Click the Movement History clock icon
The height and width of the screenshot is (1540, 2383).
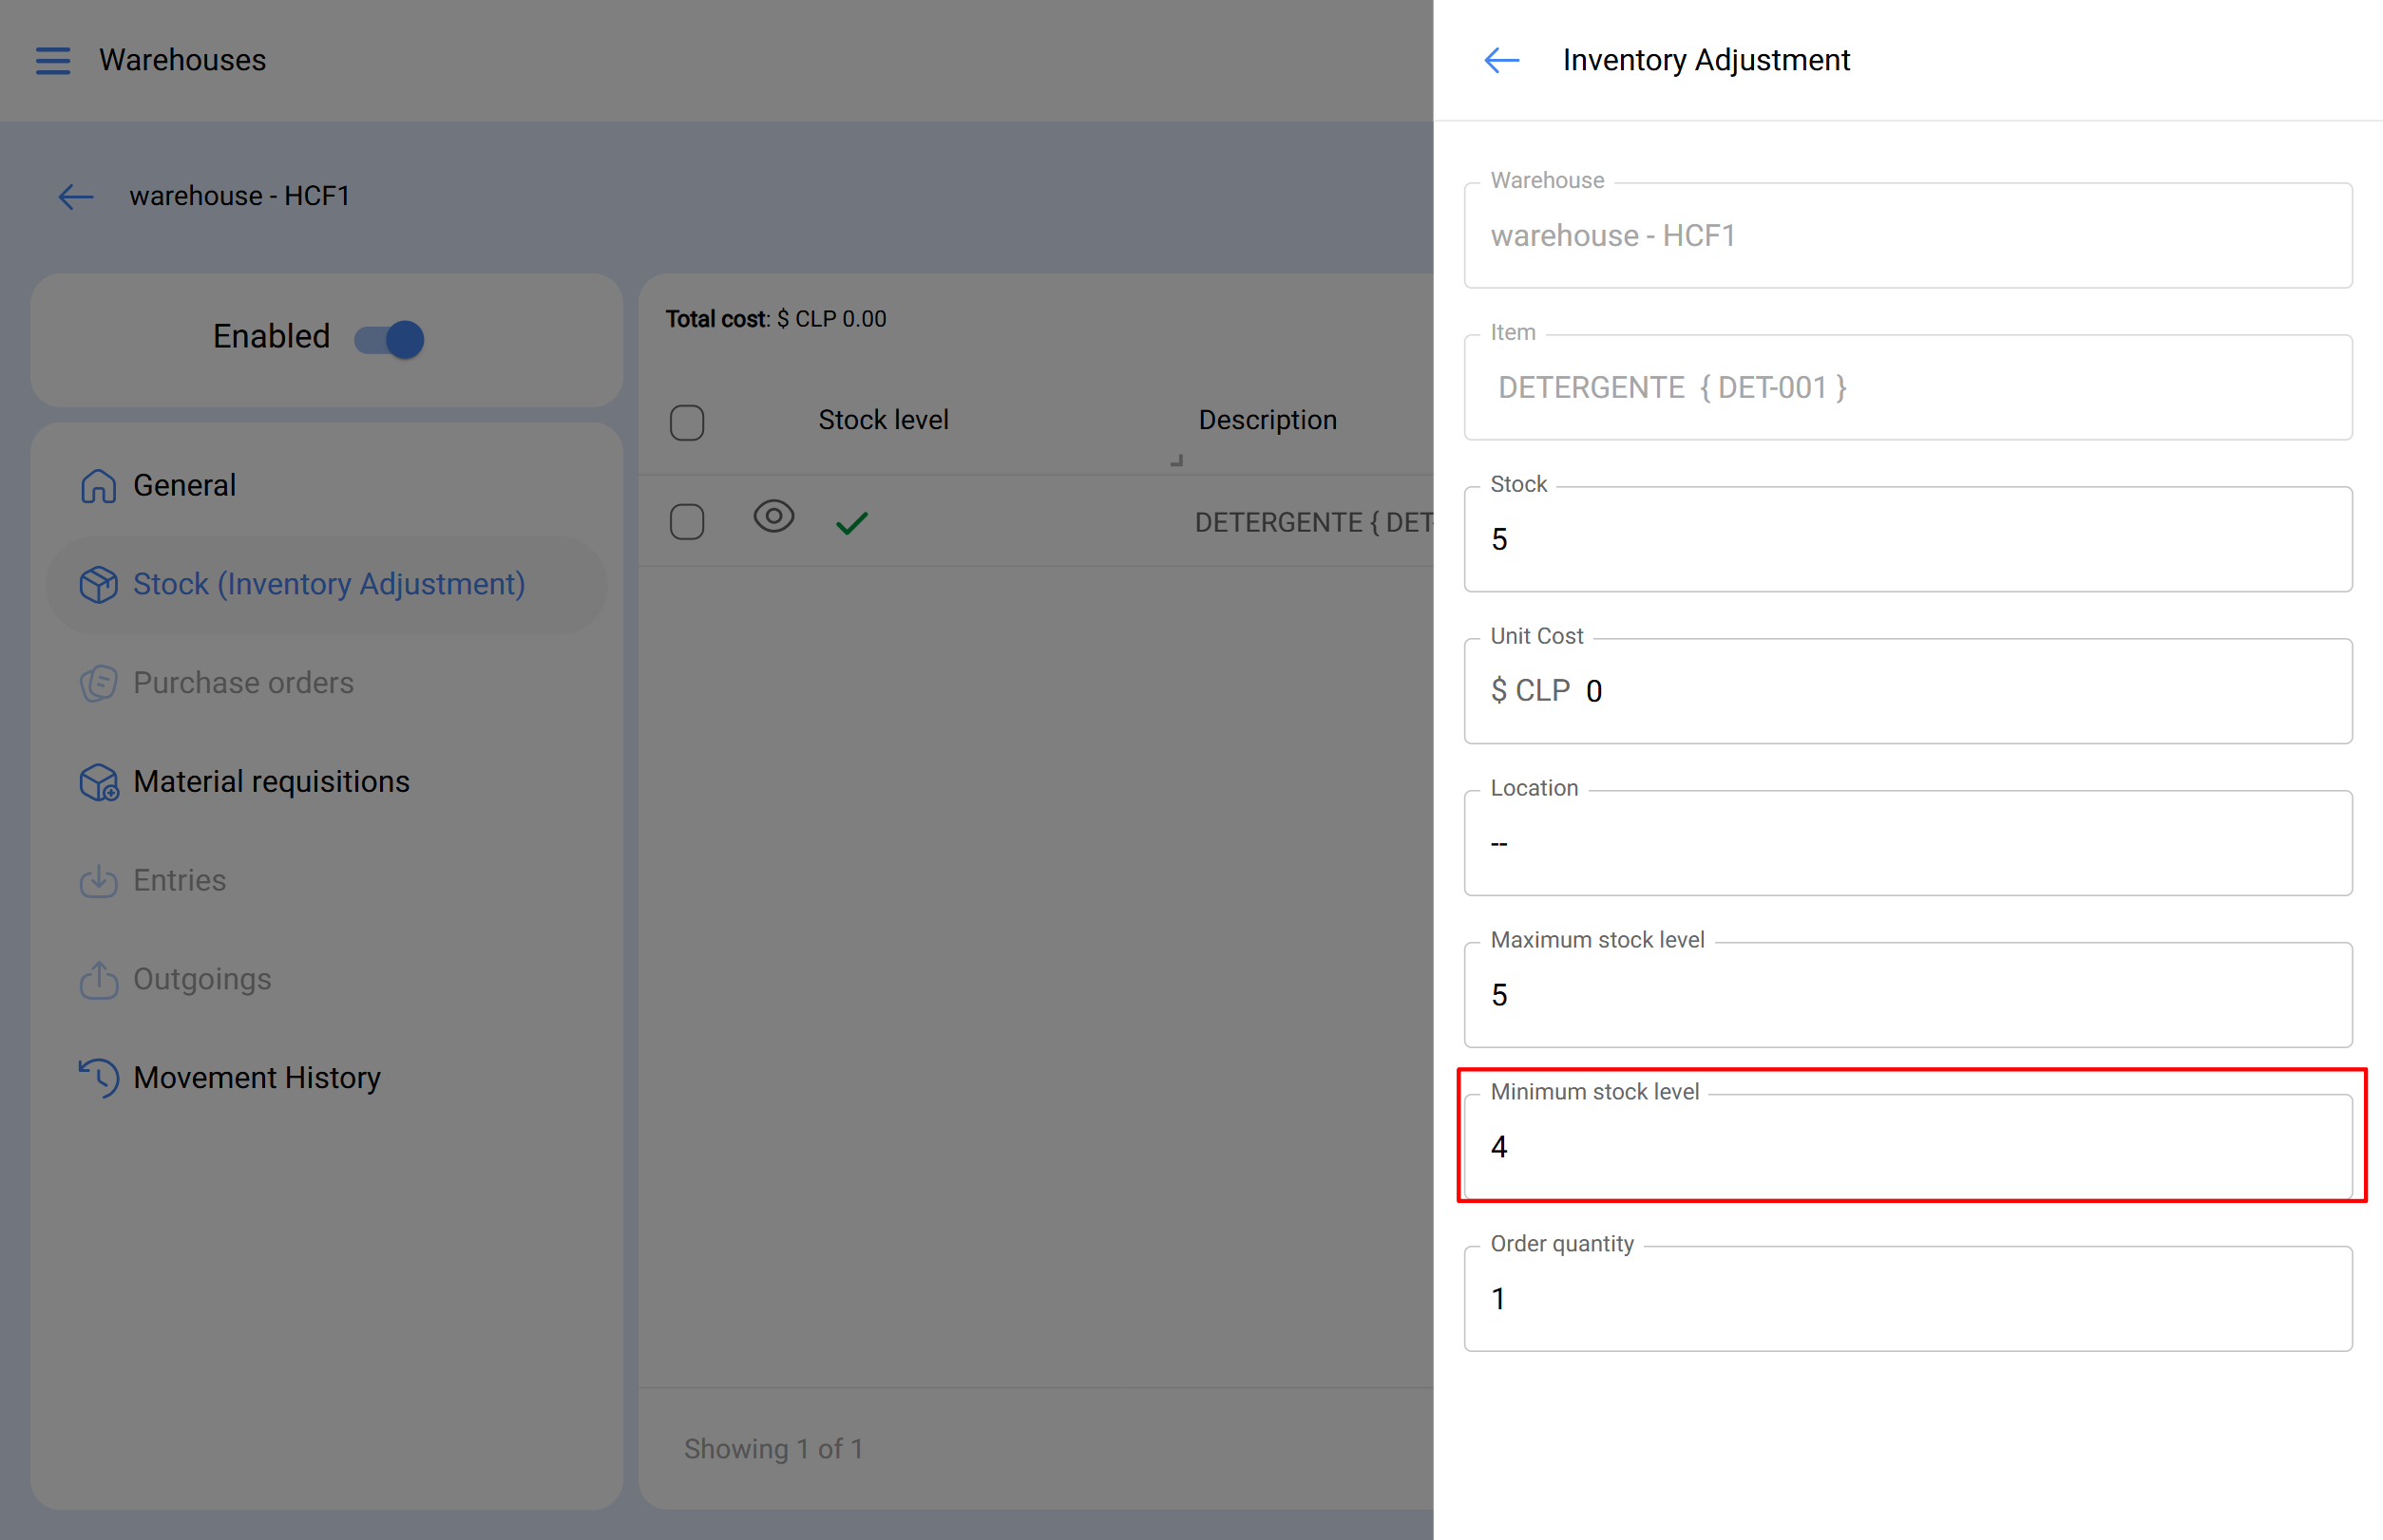98,1078
